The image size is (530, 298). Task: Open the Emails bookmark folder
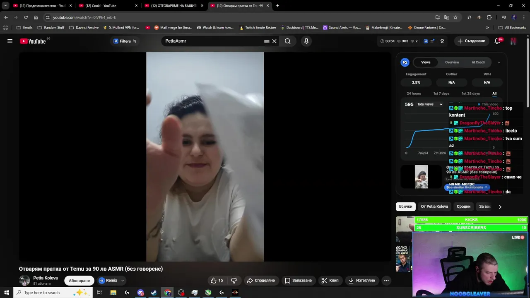24,28
